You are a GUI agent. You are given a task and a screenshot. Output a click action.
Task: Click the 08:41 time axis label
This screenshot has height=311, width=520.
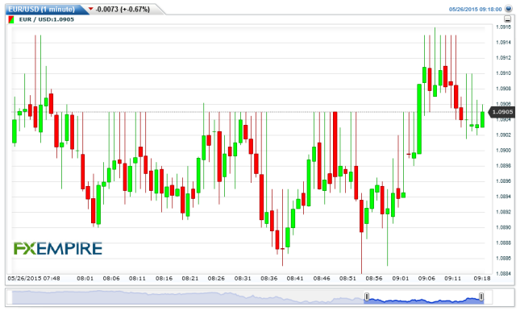[x=295, y=279]
